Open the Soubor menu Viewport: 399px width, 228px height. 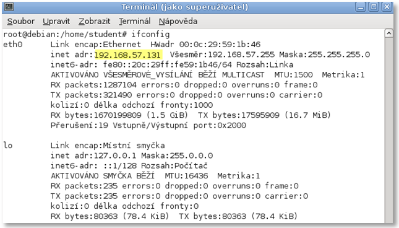pos(20,22)
